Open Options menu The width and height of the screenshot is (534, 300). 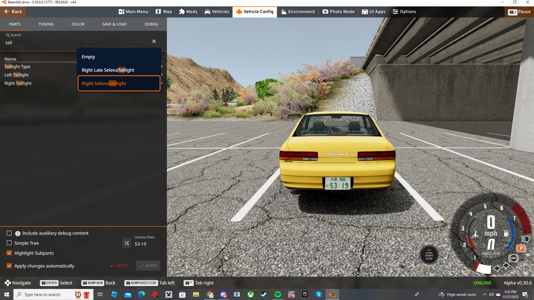click(404, 12)
